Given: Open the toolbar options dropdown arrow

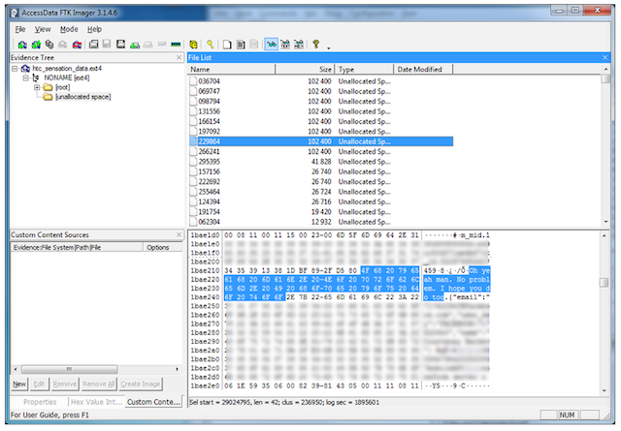Looking at the screenshot, I should 329,47.
